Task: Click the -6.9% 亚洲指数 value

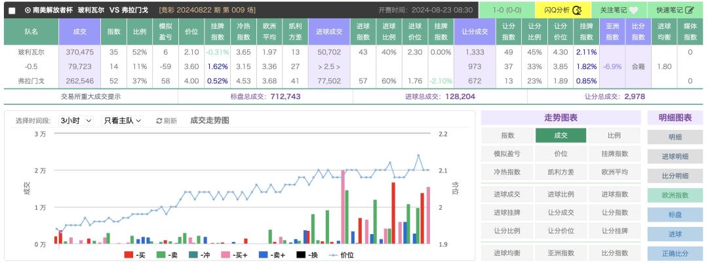Action: pyautogui.click(x=612, y=67)
